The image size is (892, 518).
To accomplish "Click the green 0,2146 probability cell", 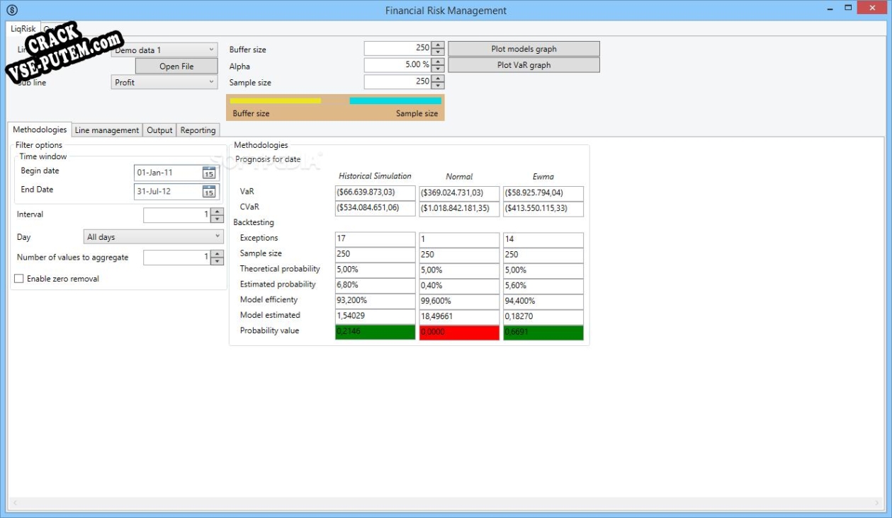I will [376, 332].
